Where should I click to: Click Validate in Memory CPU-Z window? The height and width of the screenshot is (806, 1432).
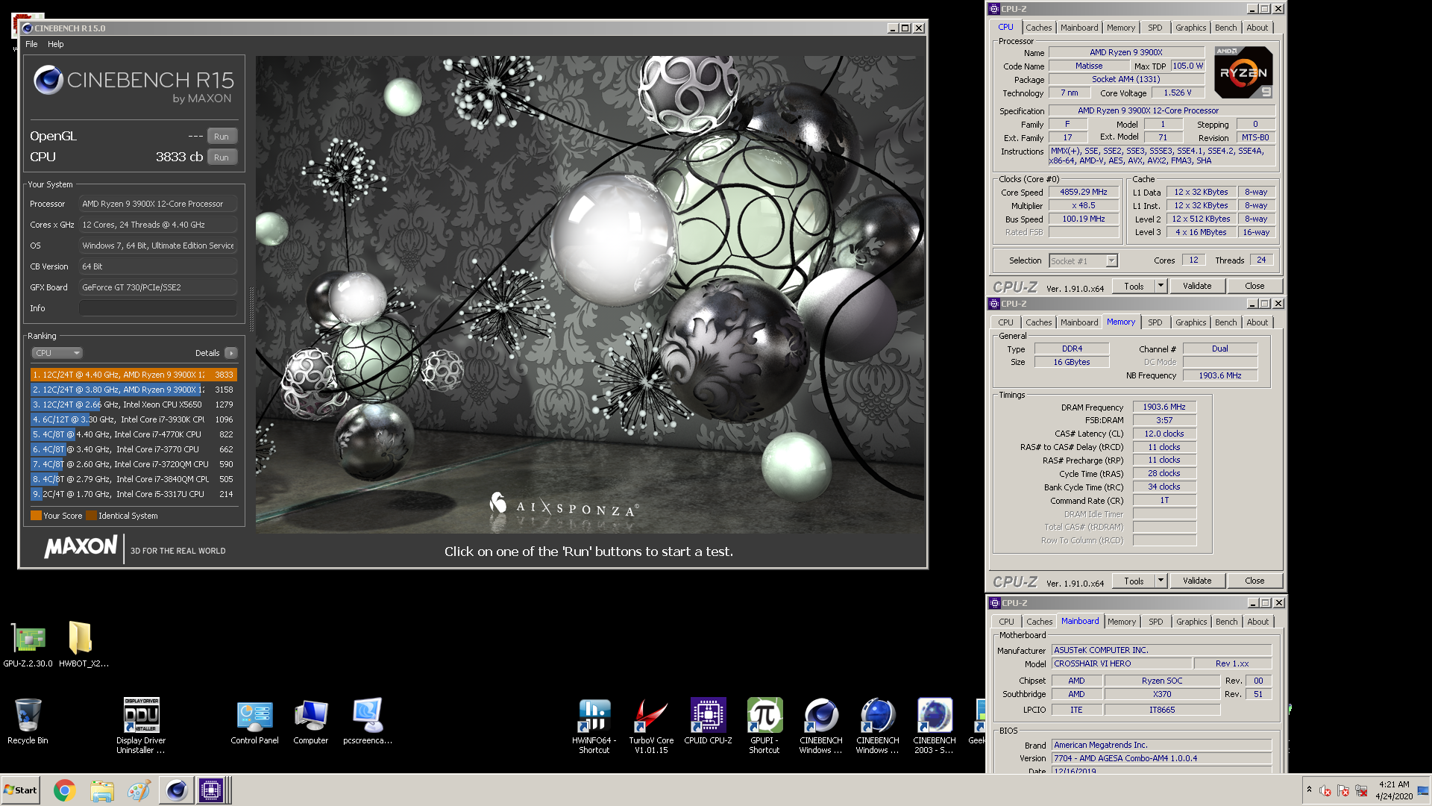tap(1197, 581)
